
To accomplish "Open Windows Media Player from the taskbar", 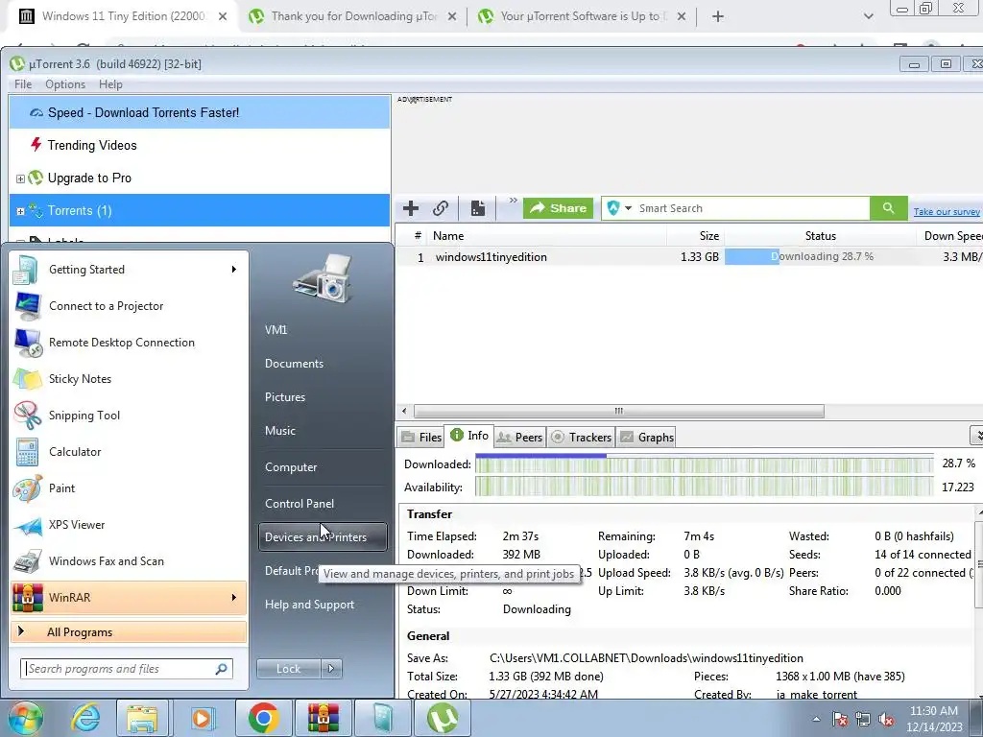I will (202, 718).
